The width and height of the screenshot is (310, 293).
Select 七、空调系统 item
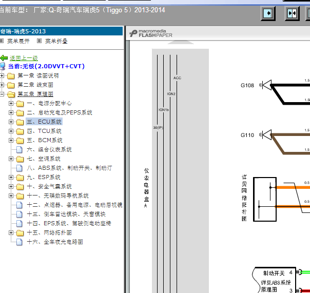point(44,159)
